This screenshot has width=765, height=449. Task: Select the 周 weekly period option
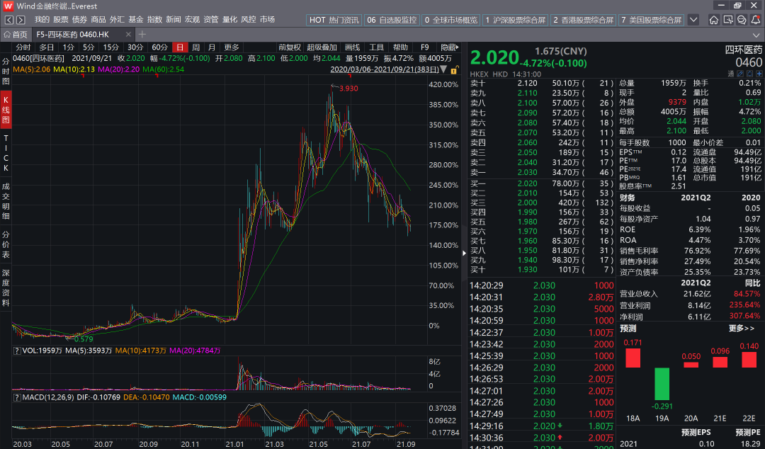click(x=196, y=47)
